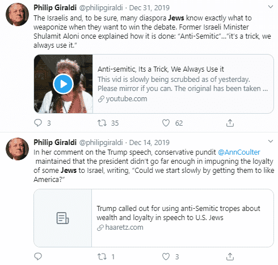This screenshot has width=278, height=265.
Task: Retweet the Dec 14 tweet
Action: tap(102, 256)
